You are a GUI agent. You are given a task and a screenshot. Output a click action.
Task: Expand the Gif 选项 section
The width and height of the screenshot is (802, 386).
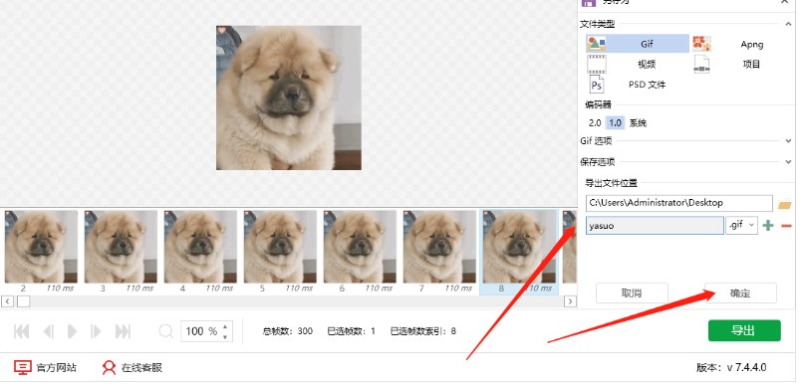(x=788, y=141)
